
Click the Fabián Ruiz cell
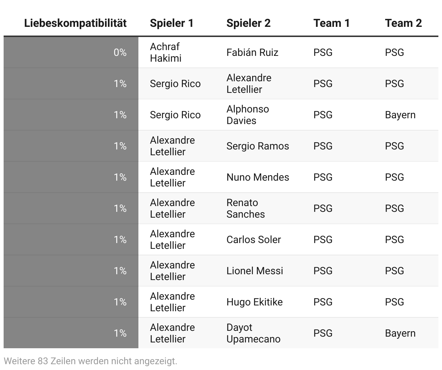(x=253, y=53)
